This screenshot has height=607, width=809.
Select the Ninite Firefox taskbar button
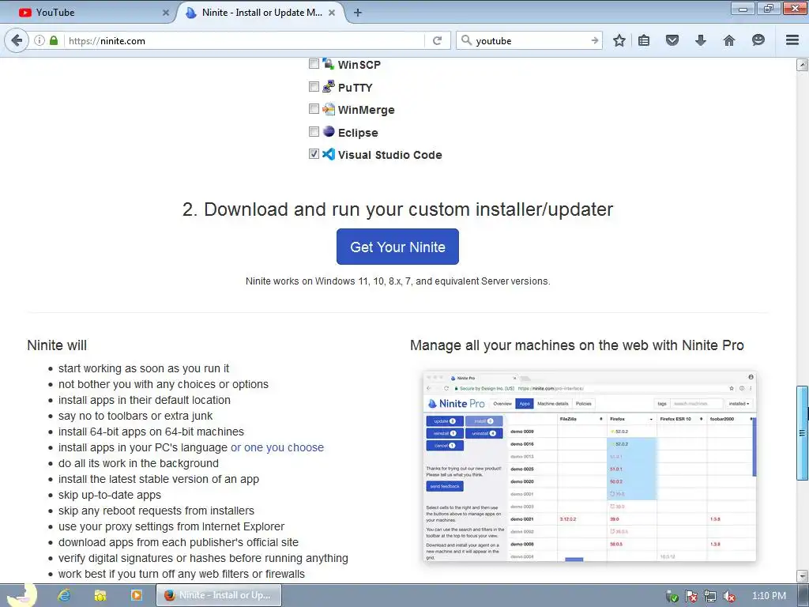point(220,595)
